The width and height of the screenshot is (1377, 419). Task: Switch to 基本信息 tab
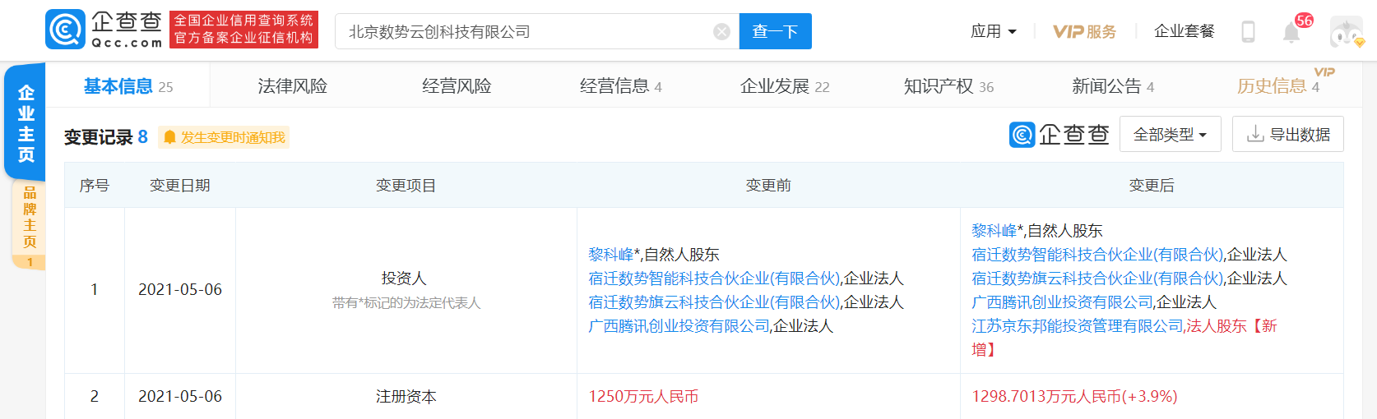128,86
